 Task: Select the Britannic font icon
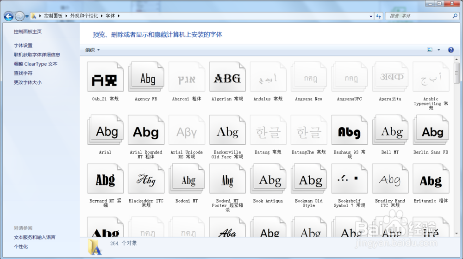tap(431, 179)
